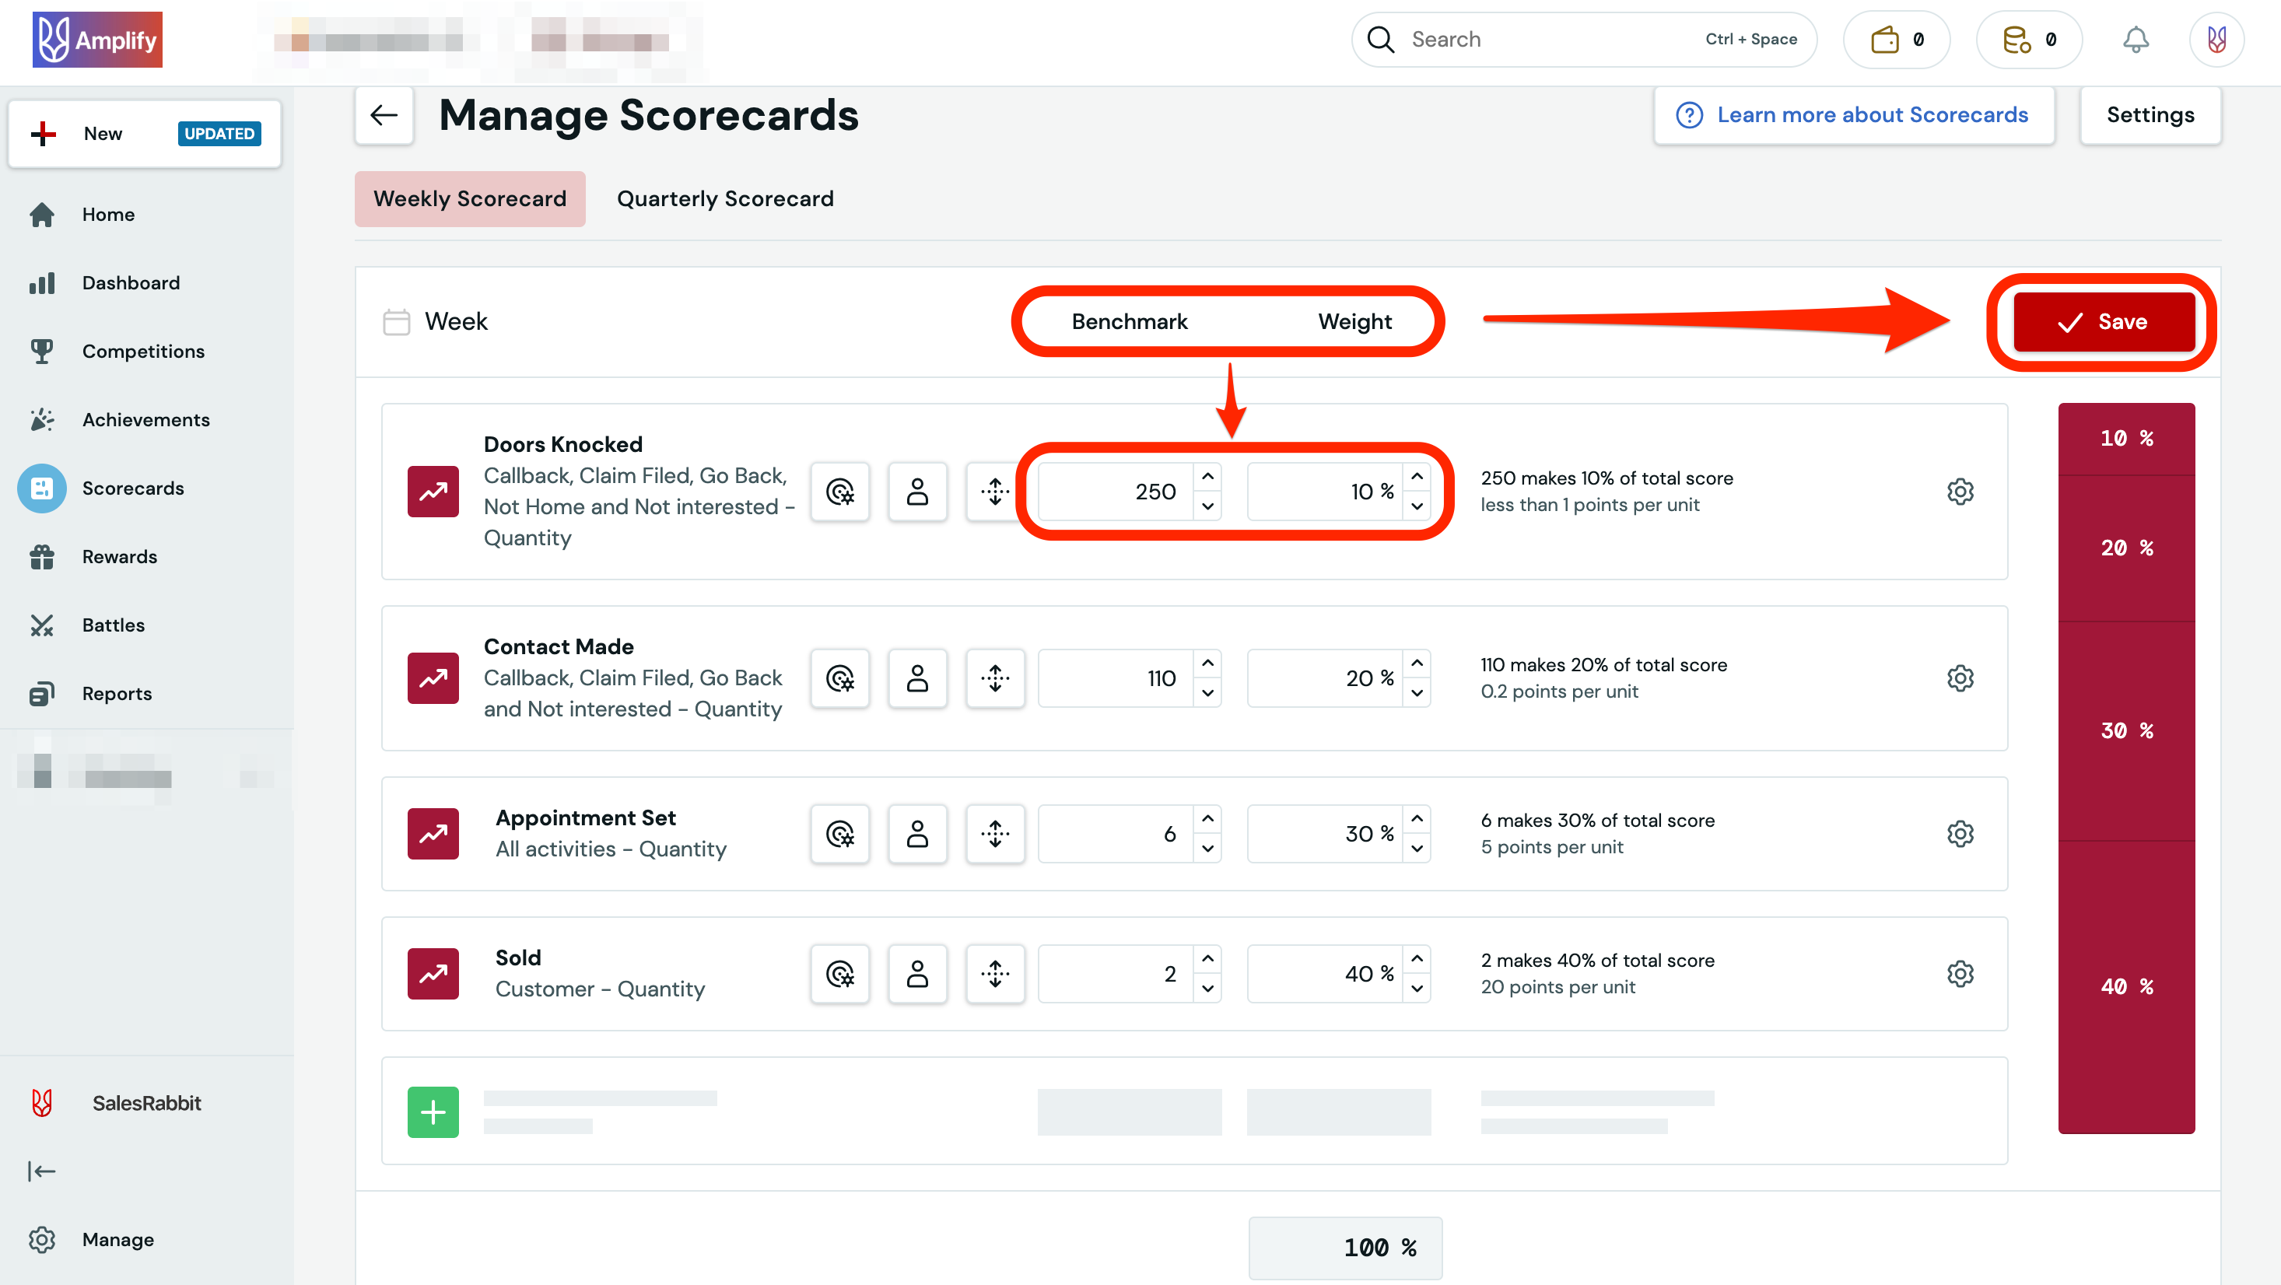Navigate to the Battles section
Viewport: 2281px width, 1285px height.
[x=114, y=625]
